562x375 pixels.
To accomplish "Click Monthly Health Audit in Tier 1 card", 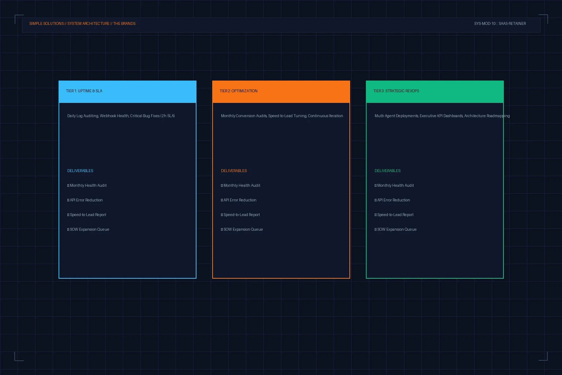I will point(87,185).
